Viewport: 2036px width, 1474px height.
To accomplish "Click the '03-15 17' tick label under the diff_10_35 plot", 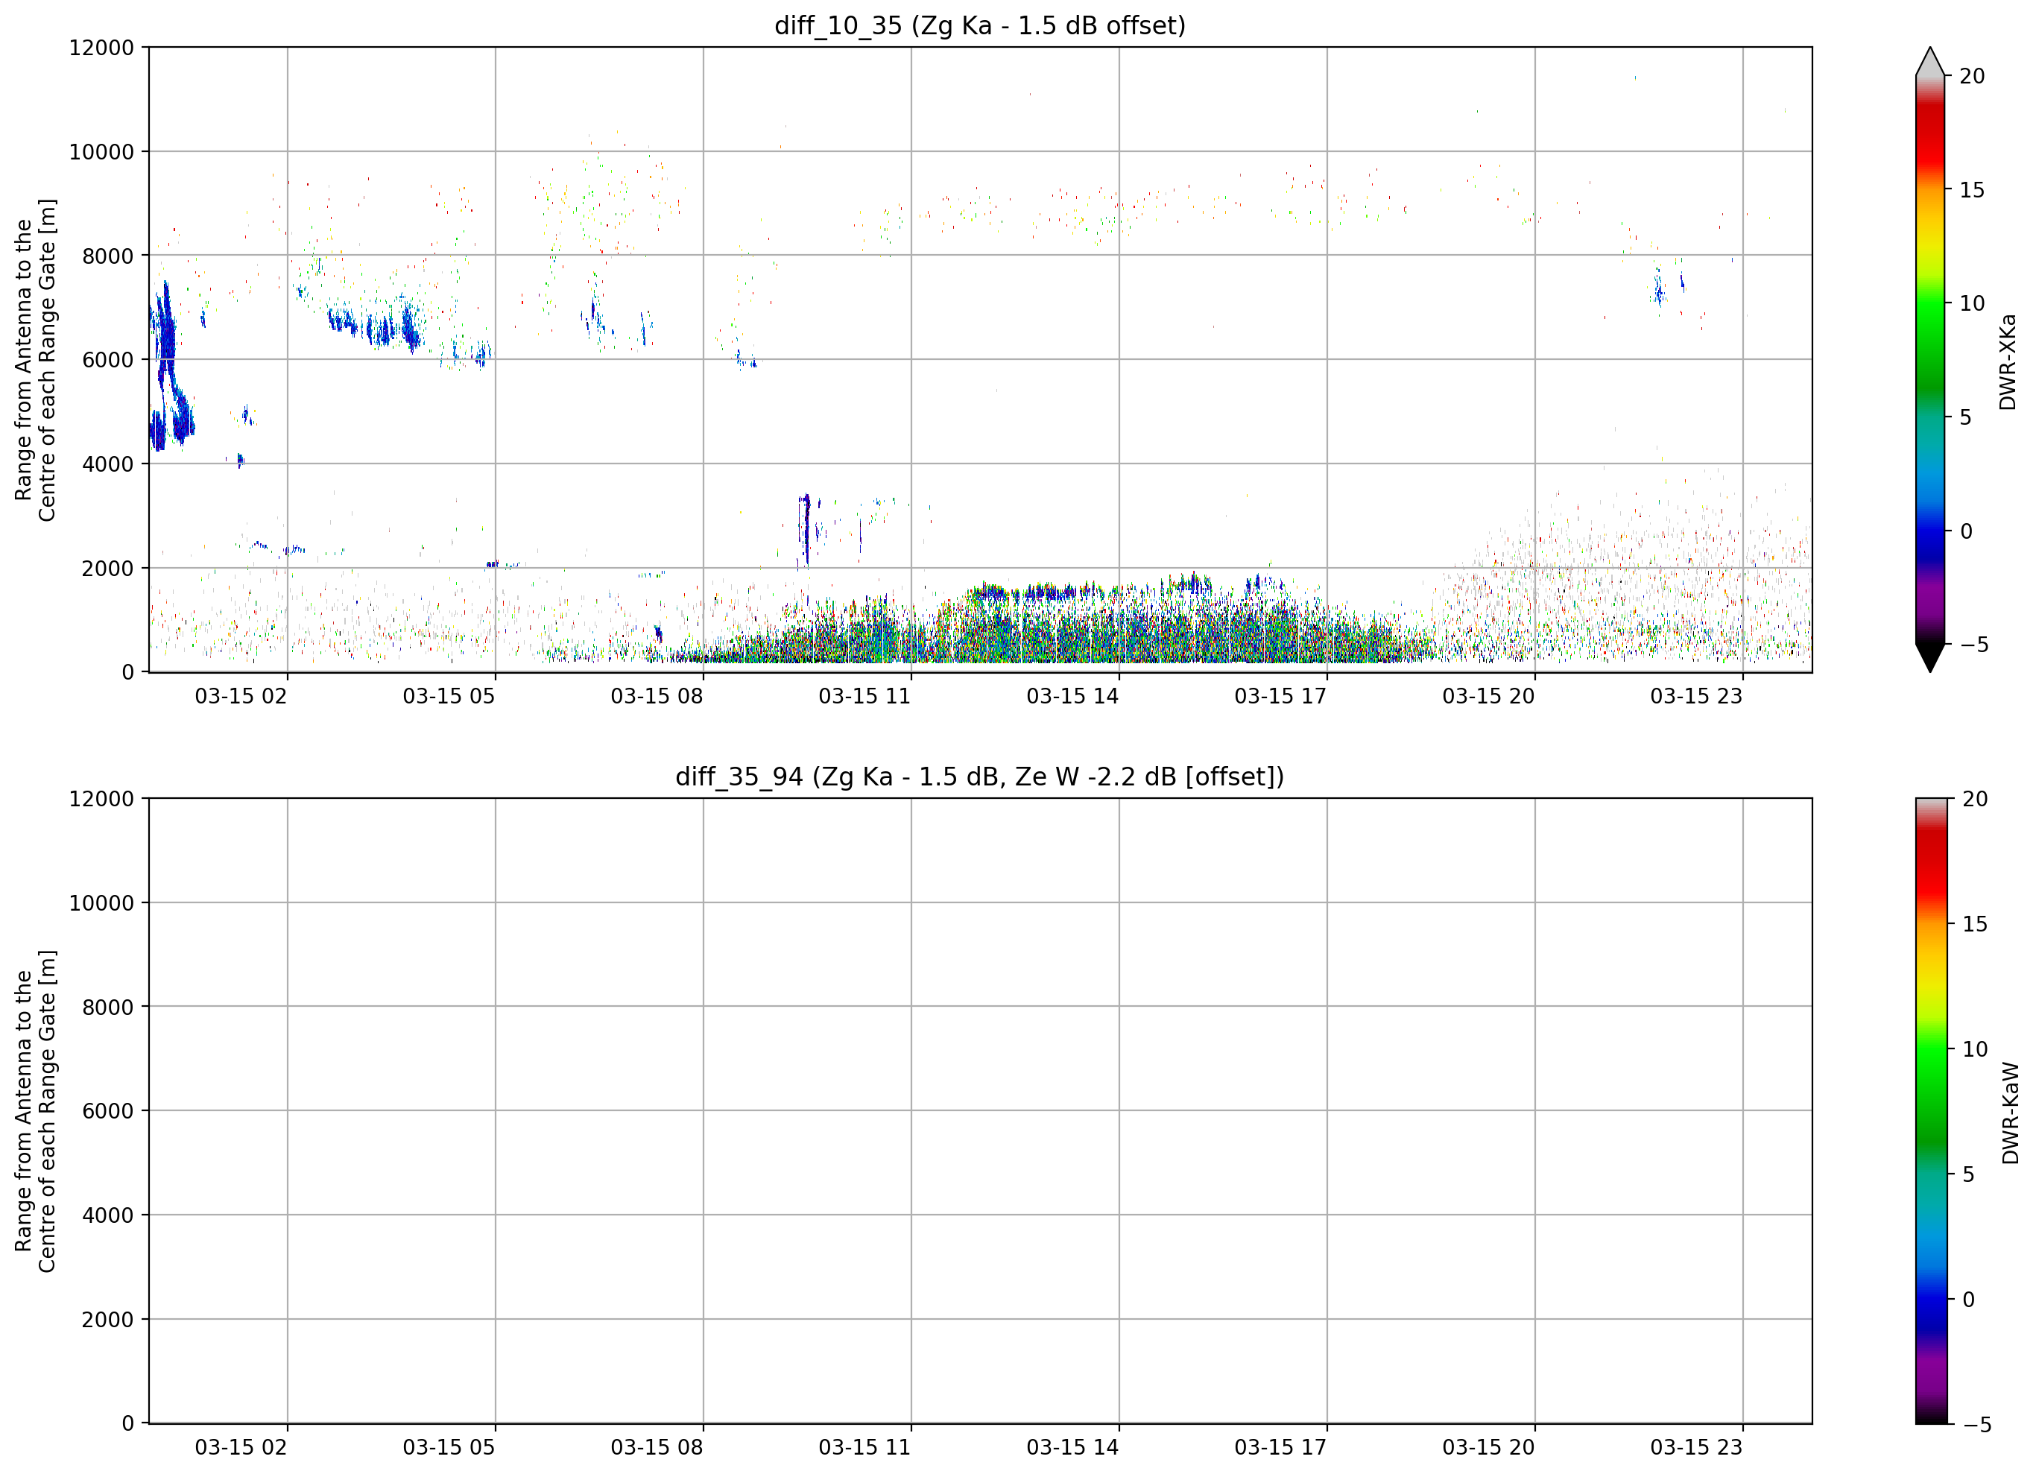I will [1280, 696].
